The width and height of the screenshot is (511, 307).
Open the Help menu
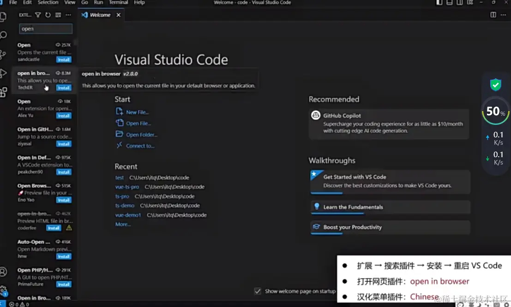tap(139, 2)
